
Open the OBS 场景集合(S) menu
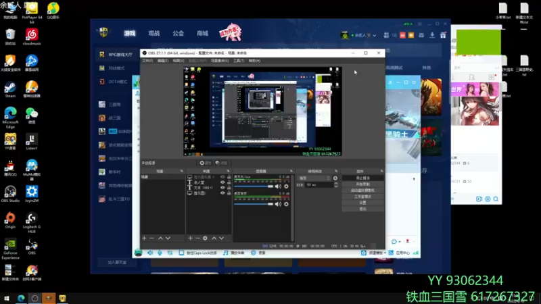tap(220, 61)
